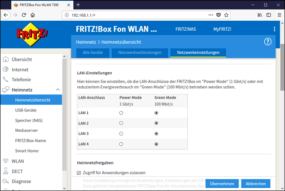The image size is (285, 191).
Task: Open FRITZ!NAS in the header
Action: [185, 29]
